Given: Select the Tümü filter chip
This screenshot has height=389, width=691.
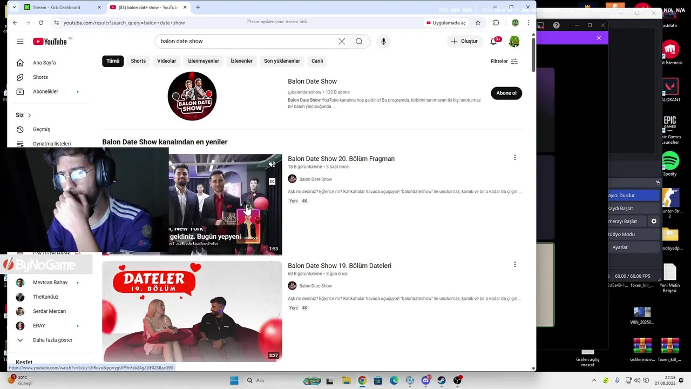Looking at the screenshot, I should pyautogui.click(x=113, y=61).
